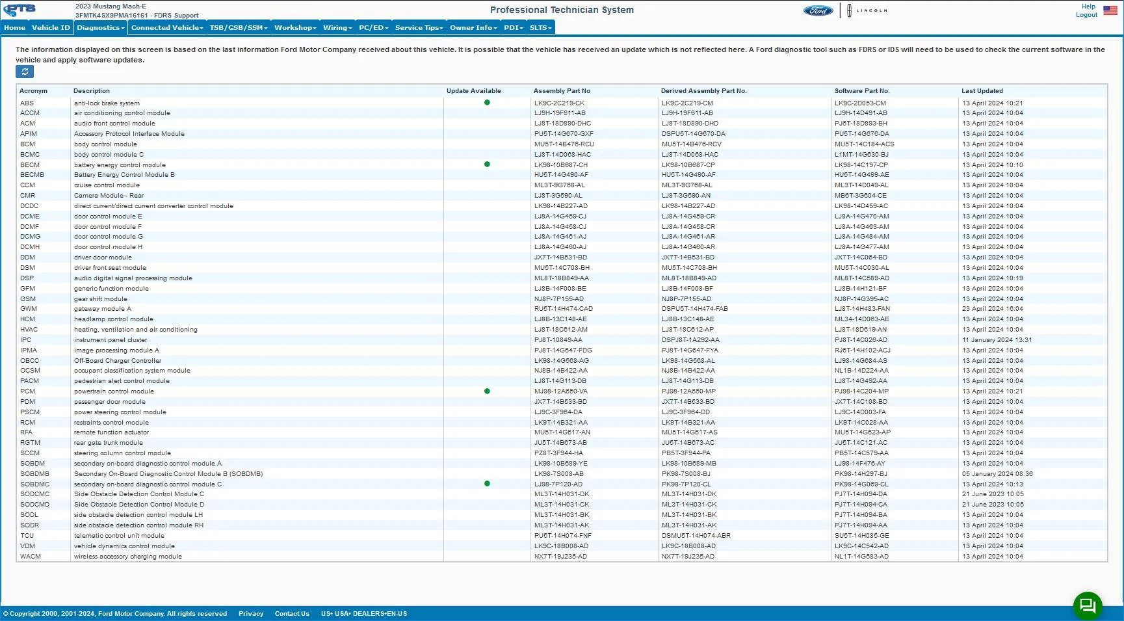Open the Home tab

[x=14, y=28]
